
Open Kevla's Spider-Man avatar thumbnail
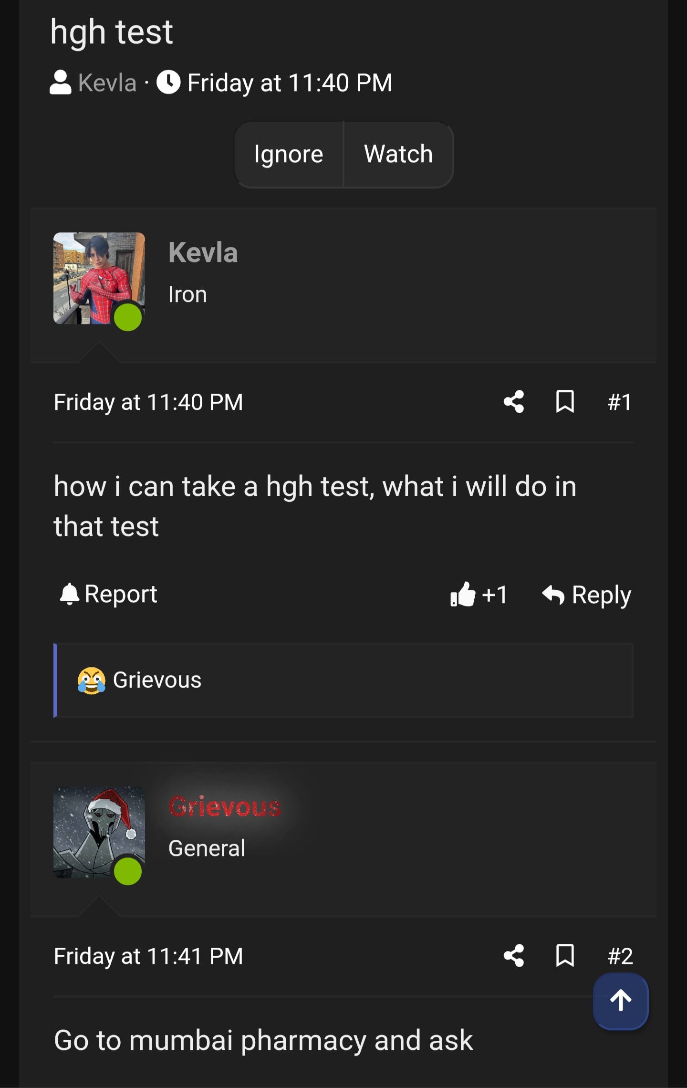pos(99,278)
